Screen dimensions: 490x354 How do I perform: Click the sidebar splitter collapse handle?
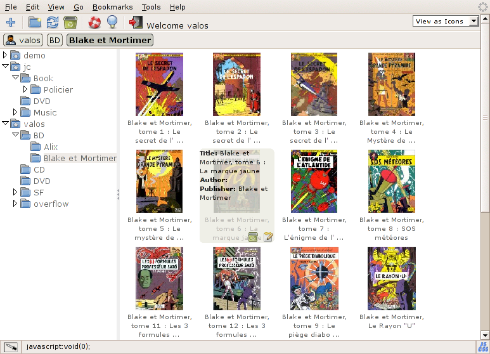click(118, 194)
